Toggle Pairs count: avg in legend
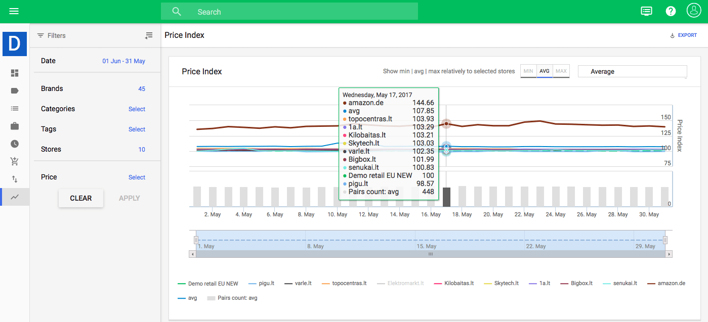 (232, 298)
